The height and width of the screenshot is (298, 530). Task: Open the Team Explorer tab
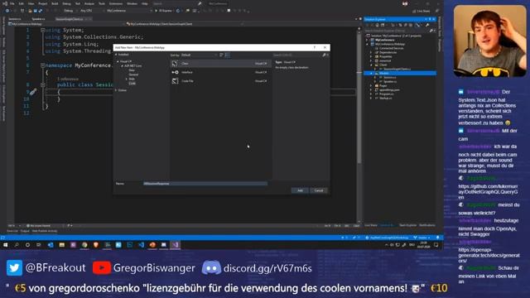pyautogui.click(x=408, y=225)
